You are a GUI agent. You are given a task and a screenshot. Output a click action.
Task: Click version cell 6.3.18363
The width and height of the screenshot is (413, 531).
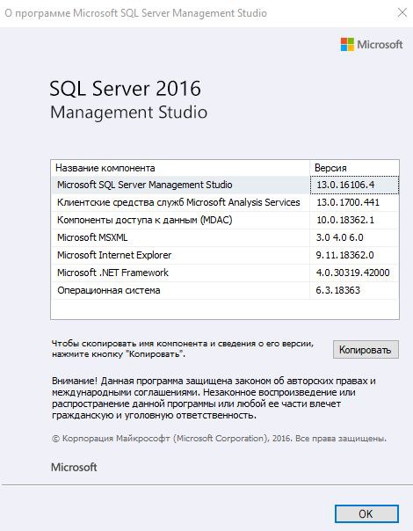pyautogui.click(x=354, y=291)
